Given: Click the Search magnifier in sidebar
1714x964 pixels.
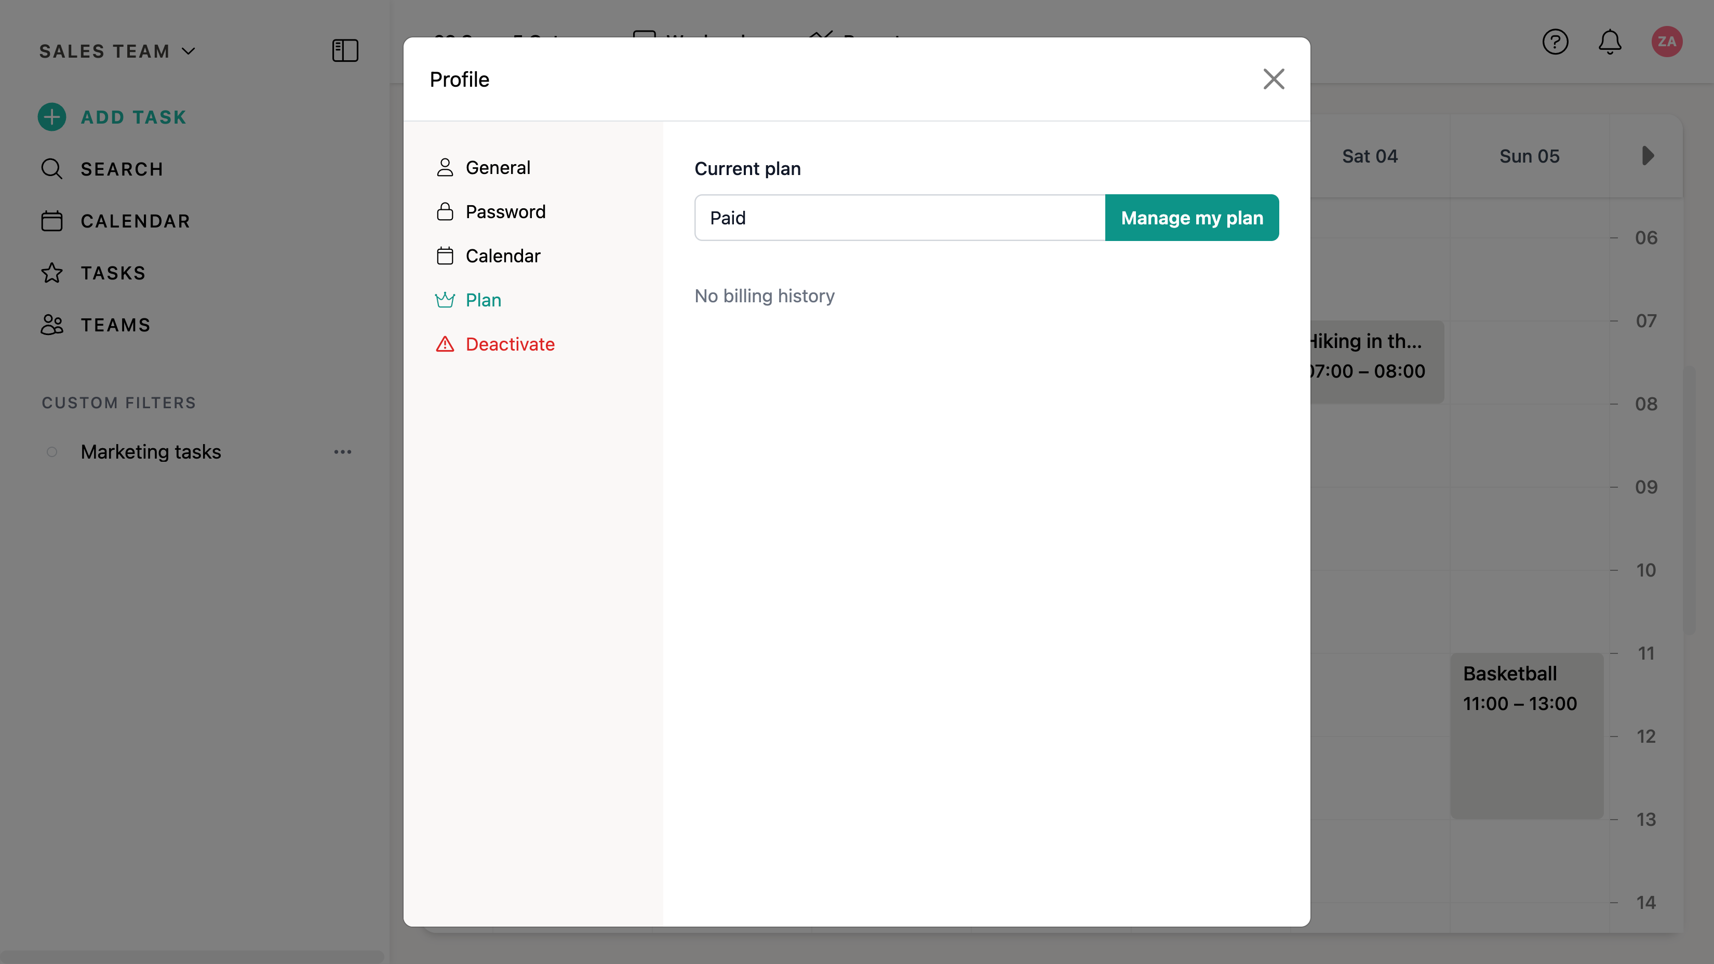Looking at the screenshot, I should 52,169.
